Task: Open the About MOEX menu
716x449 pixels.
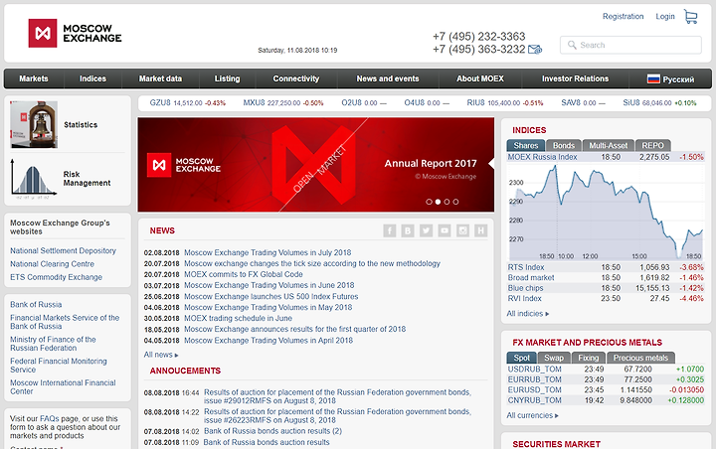Action: [480, 78]
